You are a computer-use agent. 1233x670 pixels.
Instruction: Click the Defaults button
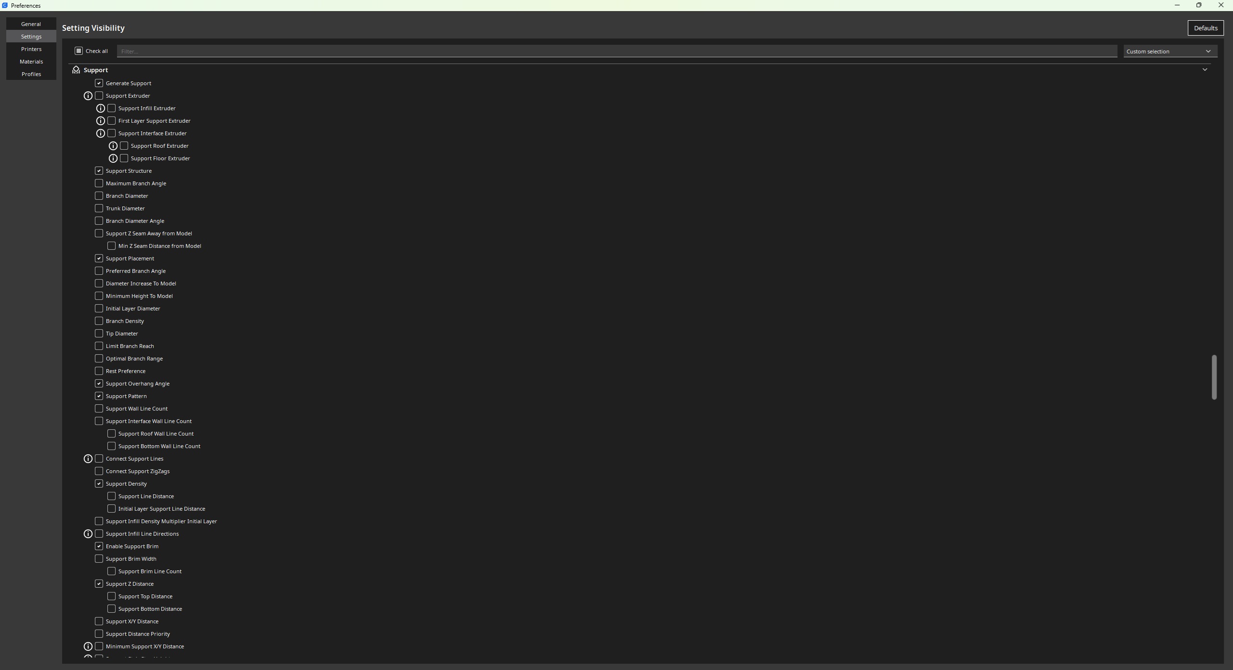point(1206,28)
